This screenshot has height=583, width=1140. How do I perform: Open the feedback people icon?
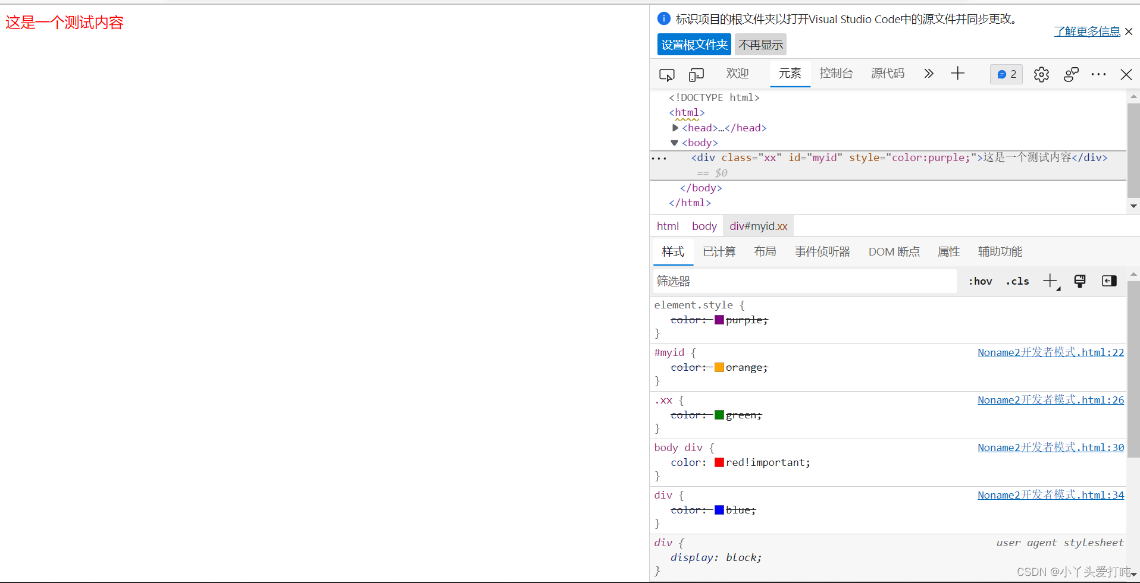[1071, 74]
